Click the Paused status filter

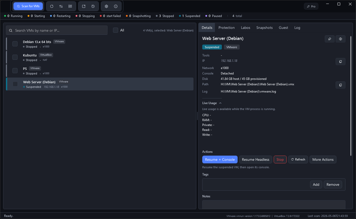[214, 16]
